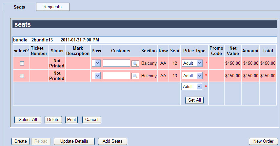Click the customer input field for seat 12
The height and width of the screenshot is (146, 280).
click(x=116, y=63)
